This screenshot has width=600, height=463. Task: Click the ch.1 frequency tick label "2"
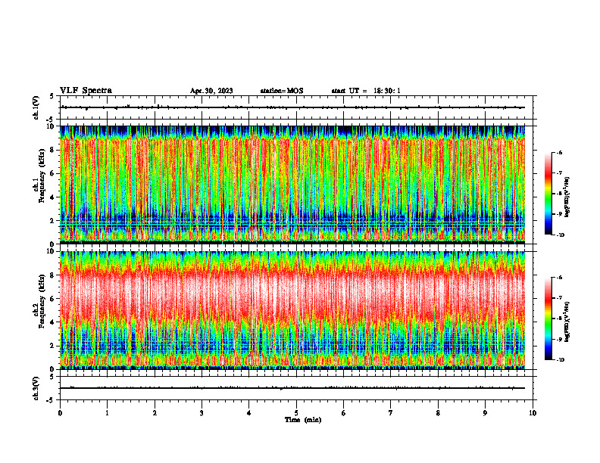click(x=53, y=221)
